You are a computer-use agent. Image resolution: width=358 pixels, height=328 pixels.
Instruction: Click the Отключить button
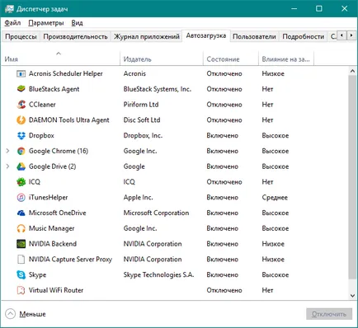[329, 314]
